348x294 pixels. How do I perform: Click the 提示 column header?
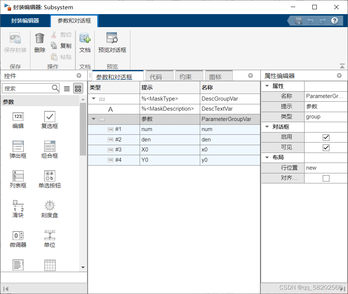coord(170,88)
